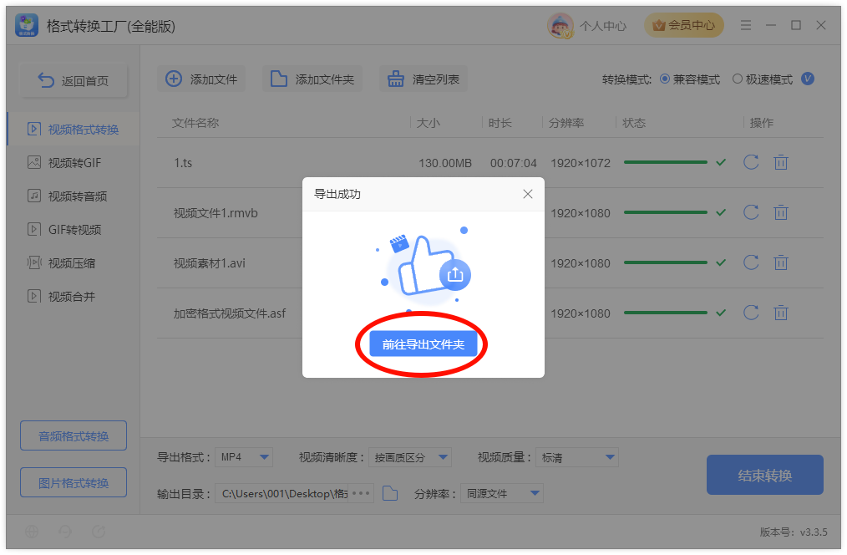Click the green progress bar for 1.ts

coord(666,162)
